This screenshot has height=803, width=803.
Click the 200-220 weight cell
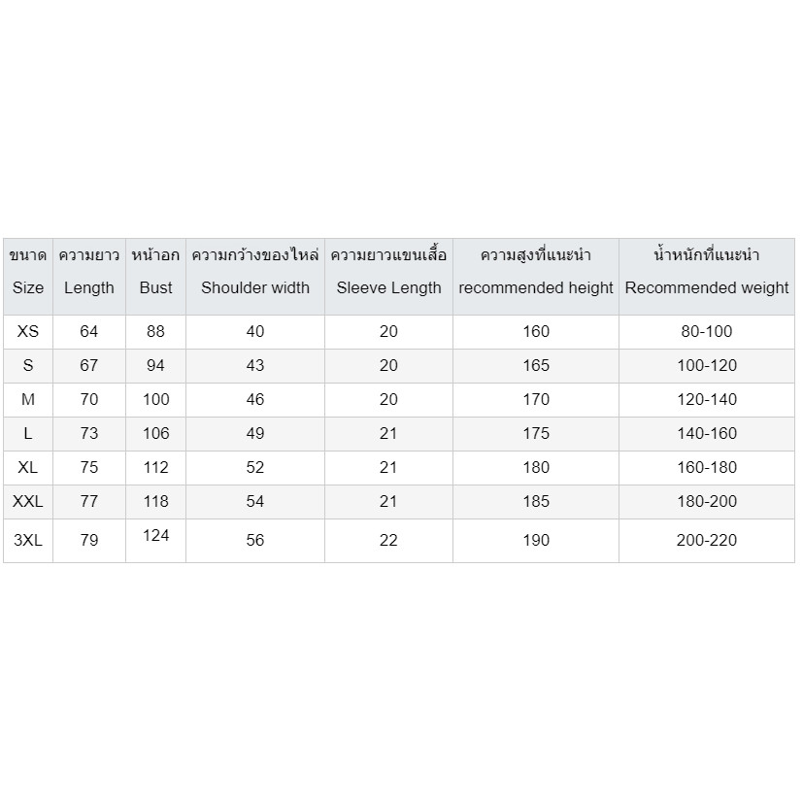[707, 540]
